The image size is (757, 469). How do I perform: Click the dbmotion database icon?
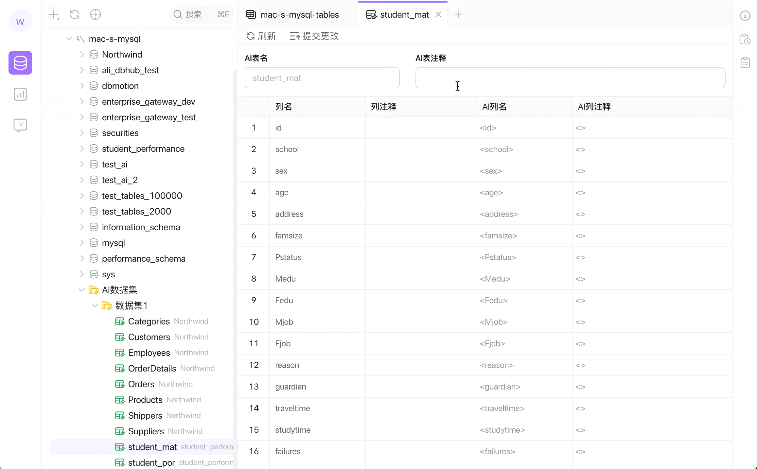coord(94,86)
